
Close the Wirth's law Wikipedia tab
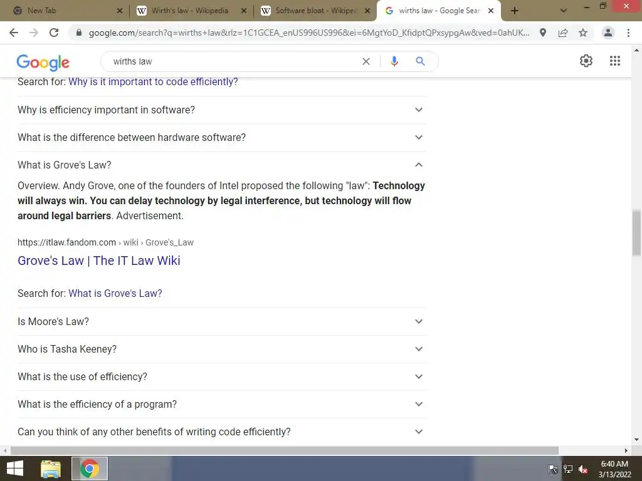coord(244,11)
